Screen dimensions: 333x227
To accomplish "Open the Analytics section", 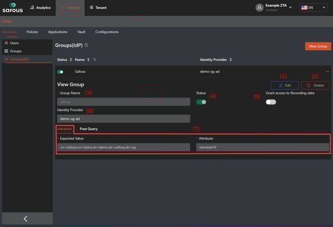I will point(40,8).
